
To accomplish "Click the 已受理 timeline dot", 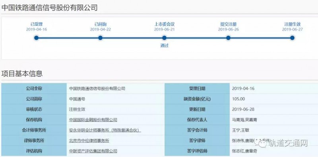I will click(x=36, y=38).
